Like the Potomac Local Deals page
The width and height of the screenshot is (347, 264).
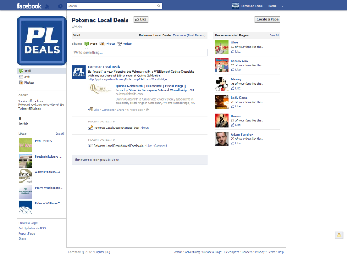click(x=141, y=20)
